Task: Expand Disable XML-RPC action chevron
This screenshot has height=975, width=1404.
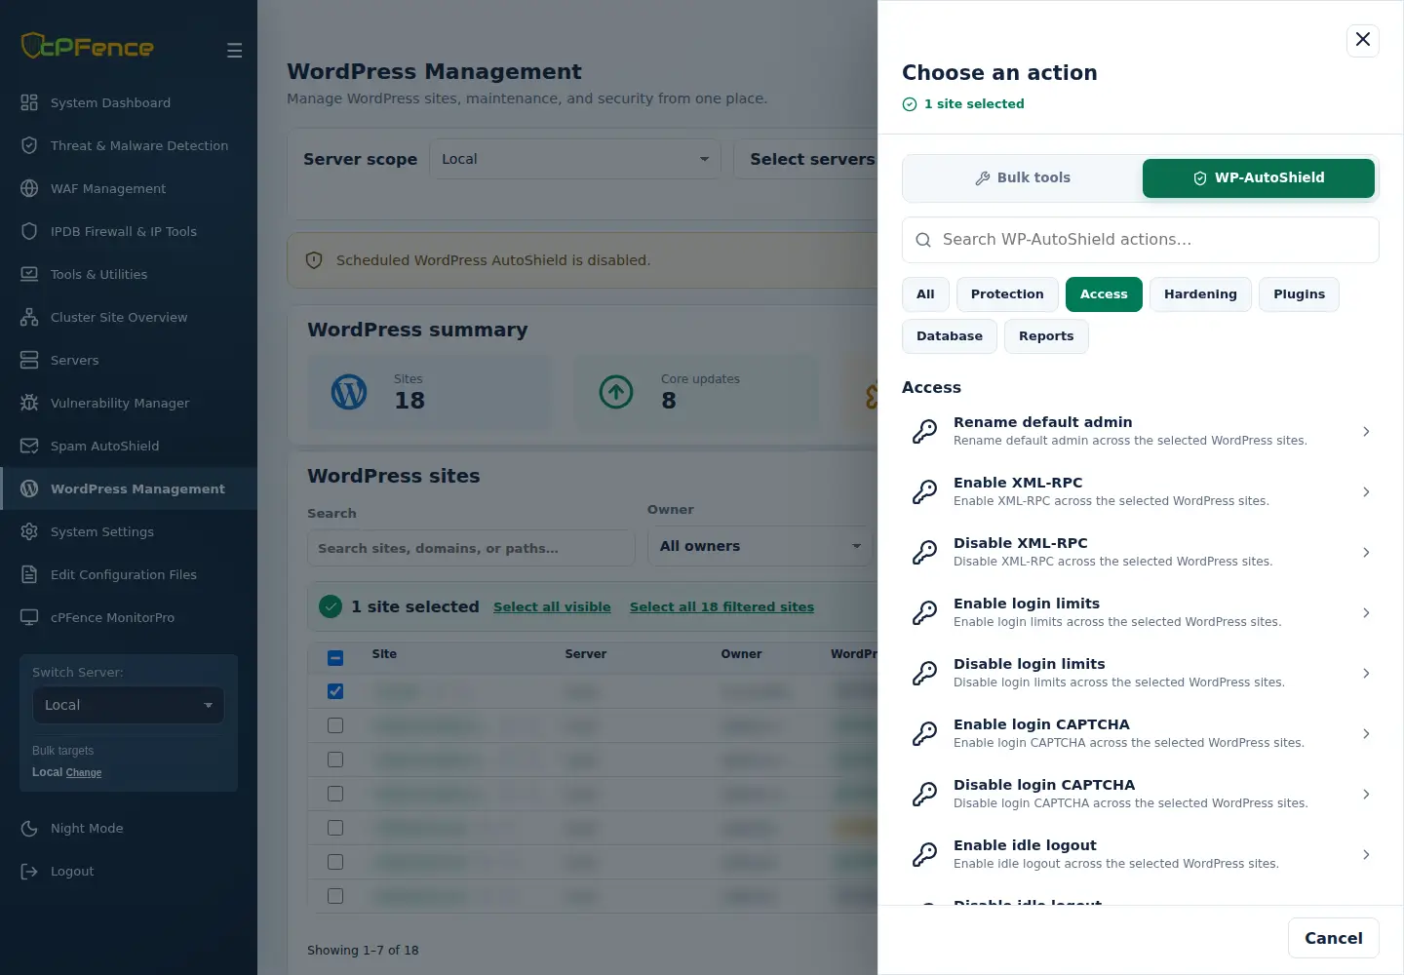Action: (x=1366, y=553)
